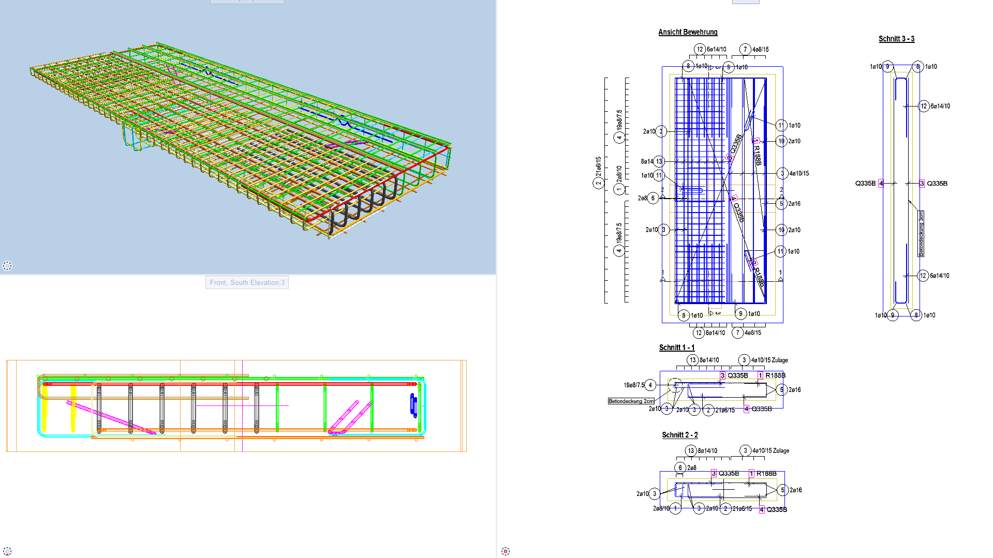
Task: Select the Front, South Elevation:3 view tab
Action: [247, 282]
